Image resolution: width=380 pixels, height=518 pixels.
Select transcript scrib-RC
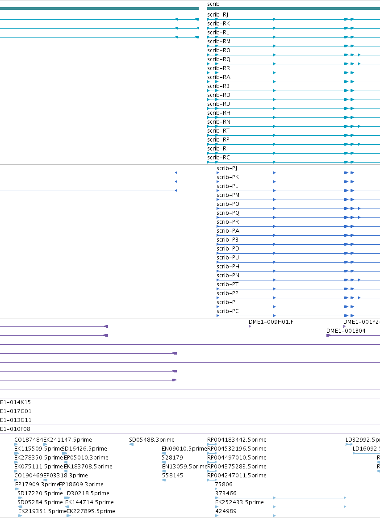(x=218, y=157)
